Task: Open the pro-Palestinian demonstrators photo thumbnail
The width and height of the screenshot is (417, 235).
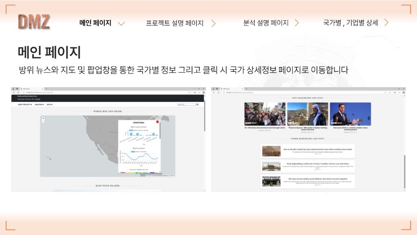Action: (x=265, y=114)
